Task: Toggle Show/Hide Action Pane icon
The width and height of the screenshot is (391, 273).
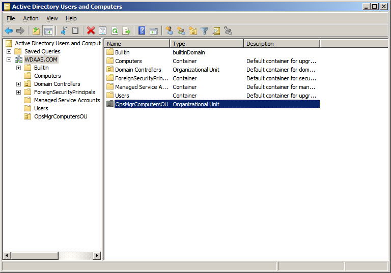Action: pos(154,31)
